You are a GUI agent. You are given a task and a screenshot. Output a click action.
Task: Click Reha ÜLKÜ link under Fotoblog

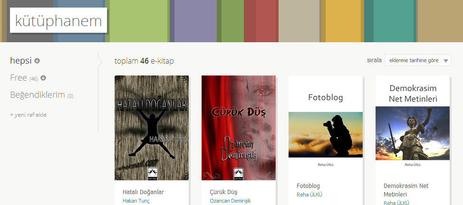309,195
